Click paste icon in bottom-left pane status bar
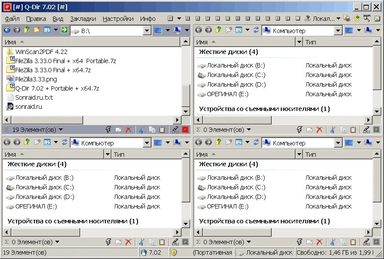 click(162, 242)
